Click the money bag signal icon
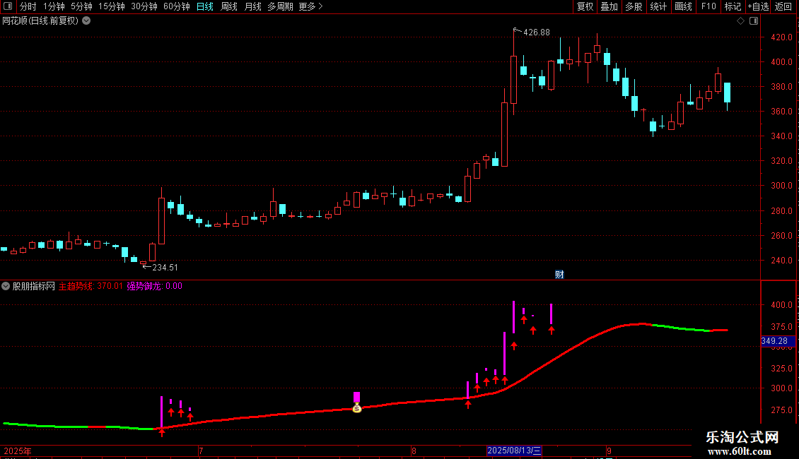This screenshot has width=799, height=459. point(356,407)
